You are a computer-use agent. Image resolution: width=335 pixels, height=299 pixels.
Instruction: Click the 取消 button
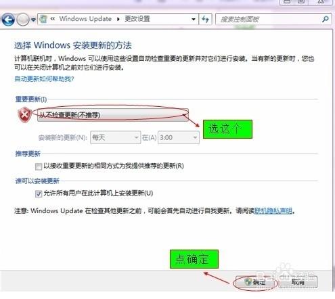coord(298,282)
